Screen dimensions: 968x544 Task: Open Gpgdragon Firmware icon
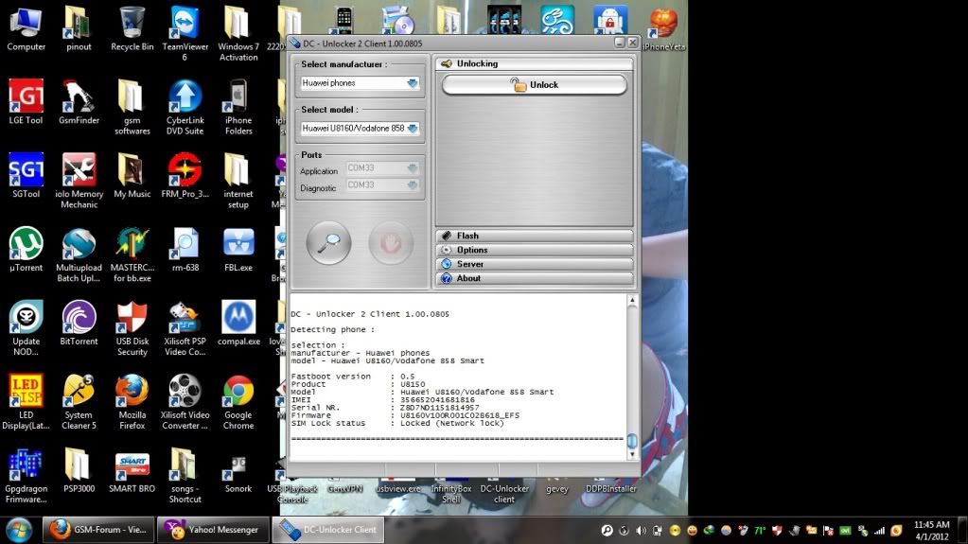(x=26, y=476)
